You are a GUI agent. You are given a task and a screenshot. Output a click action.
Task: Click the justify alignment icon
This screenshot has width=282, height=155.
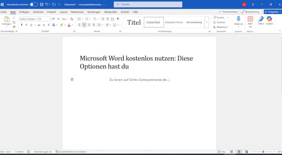pos(93,25)
